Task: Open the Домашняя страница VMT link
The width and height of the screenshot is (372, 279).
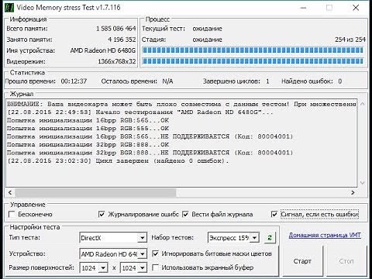Action: [x=325, y=236]
